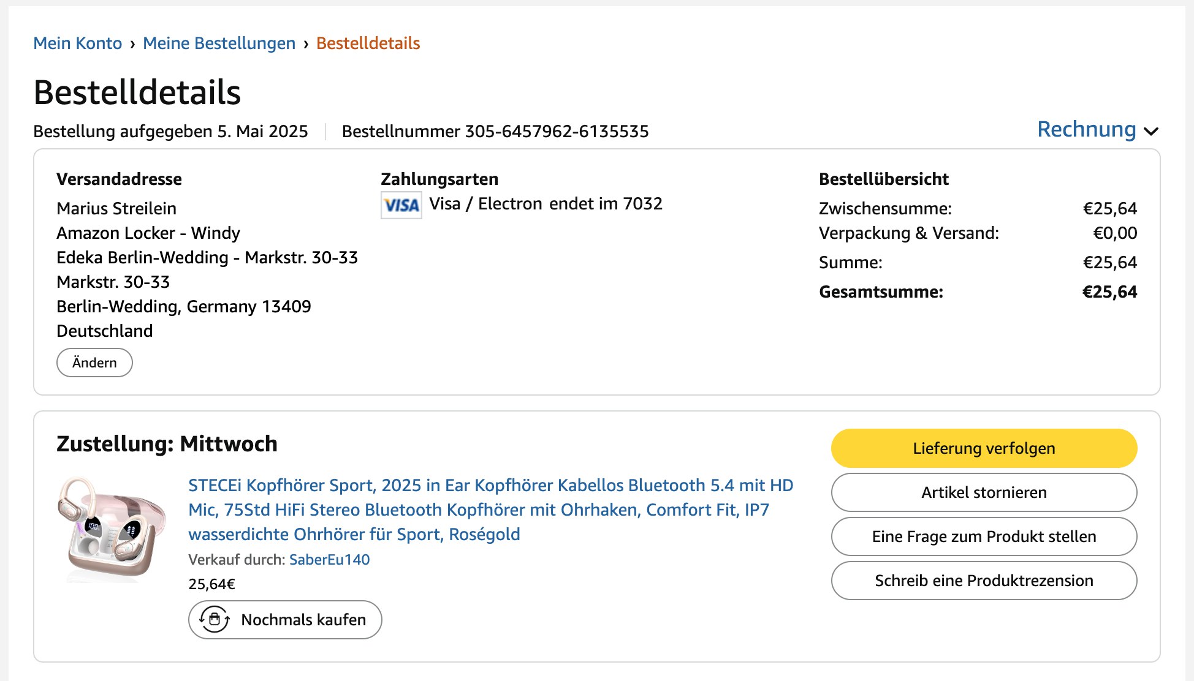This screenshot has height=681, width=1194.
Task: Click the Nochmals kaufen button label
Action: 303,620
